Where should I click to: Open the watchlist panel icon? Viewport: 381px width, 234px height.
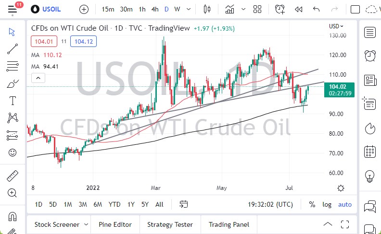370,33
